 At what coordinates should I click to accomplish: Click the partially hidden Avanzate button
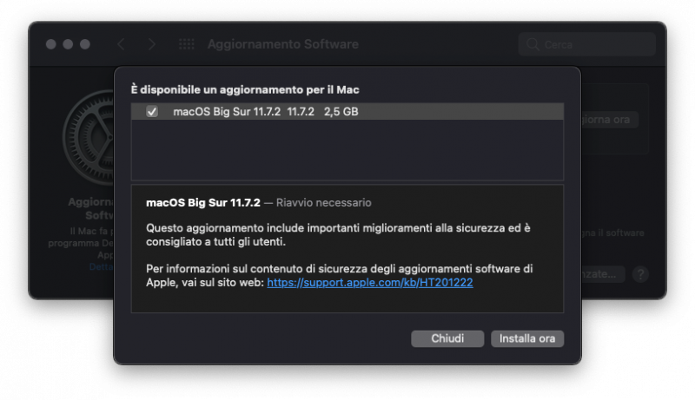pyautogui.click(x=604, y=274)
